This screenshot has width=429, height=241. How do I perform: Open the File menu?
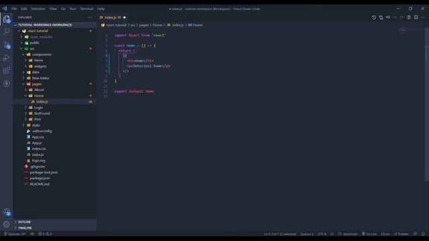tap(14, 9)
